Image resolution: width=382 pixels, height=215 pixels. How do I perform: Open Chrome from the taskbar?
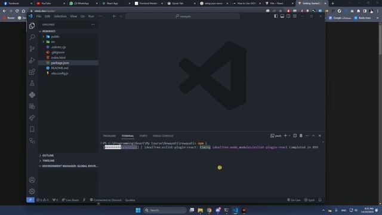209,210
